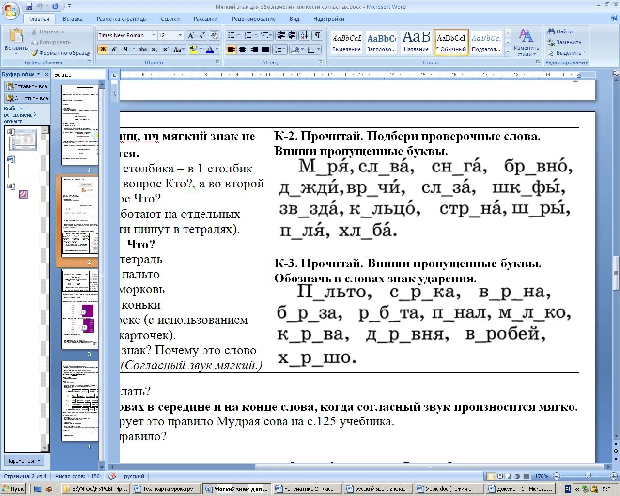Click Заменить in Редактирование group

[x=564, y=42]
